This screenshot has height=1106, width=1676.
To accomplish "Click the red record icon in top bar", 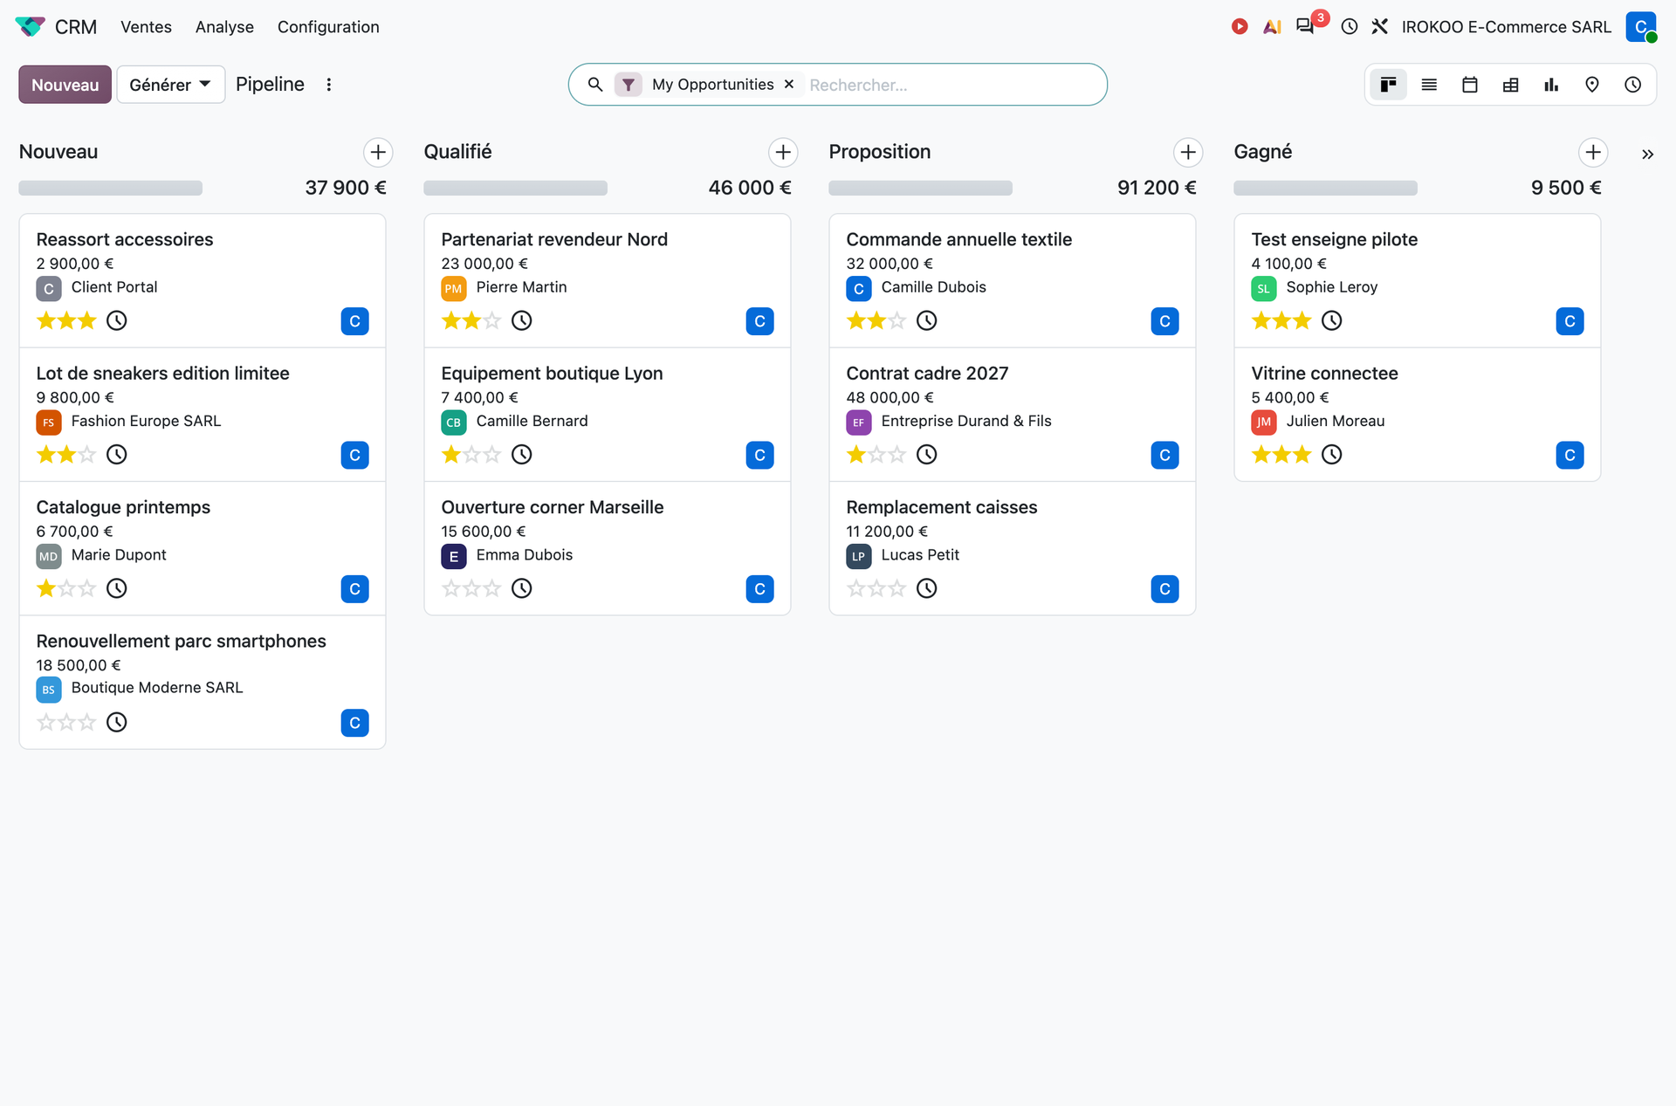I will pyautogui.click(x=1240, y=26).
